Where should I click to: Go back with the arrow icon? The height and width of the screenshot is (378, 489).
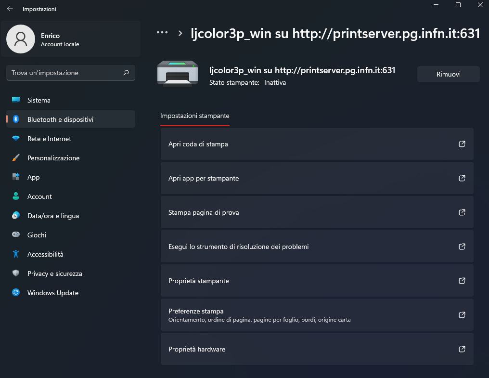pos(10,9)
